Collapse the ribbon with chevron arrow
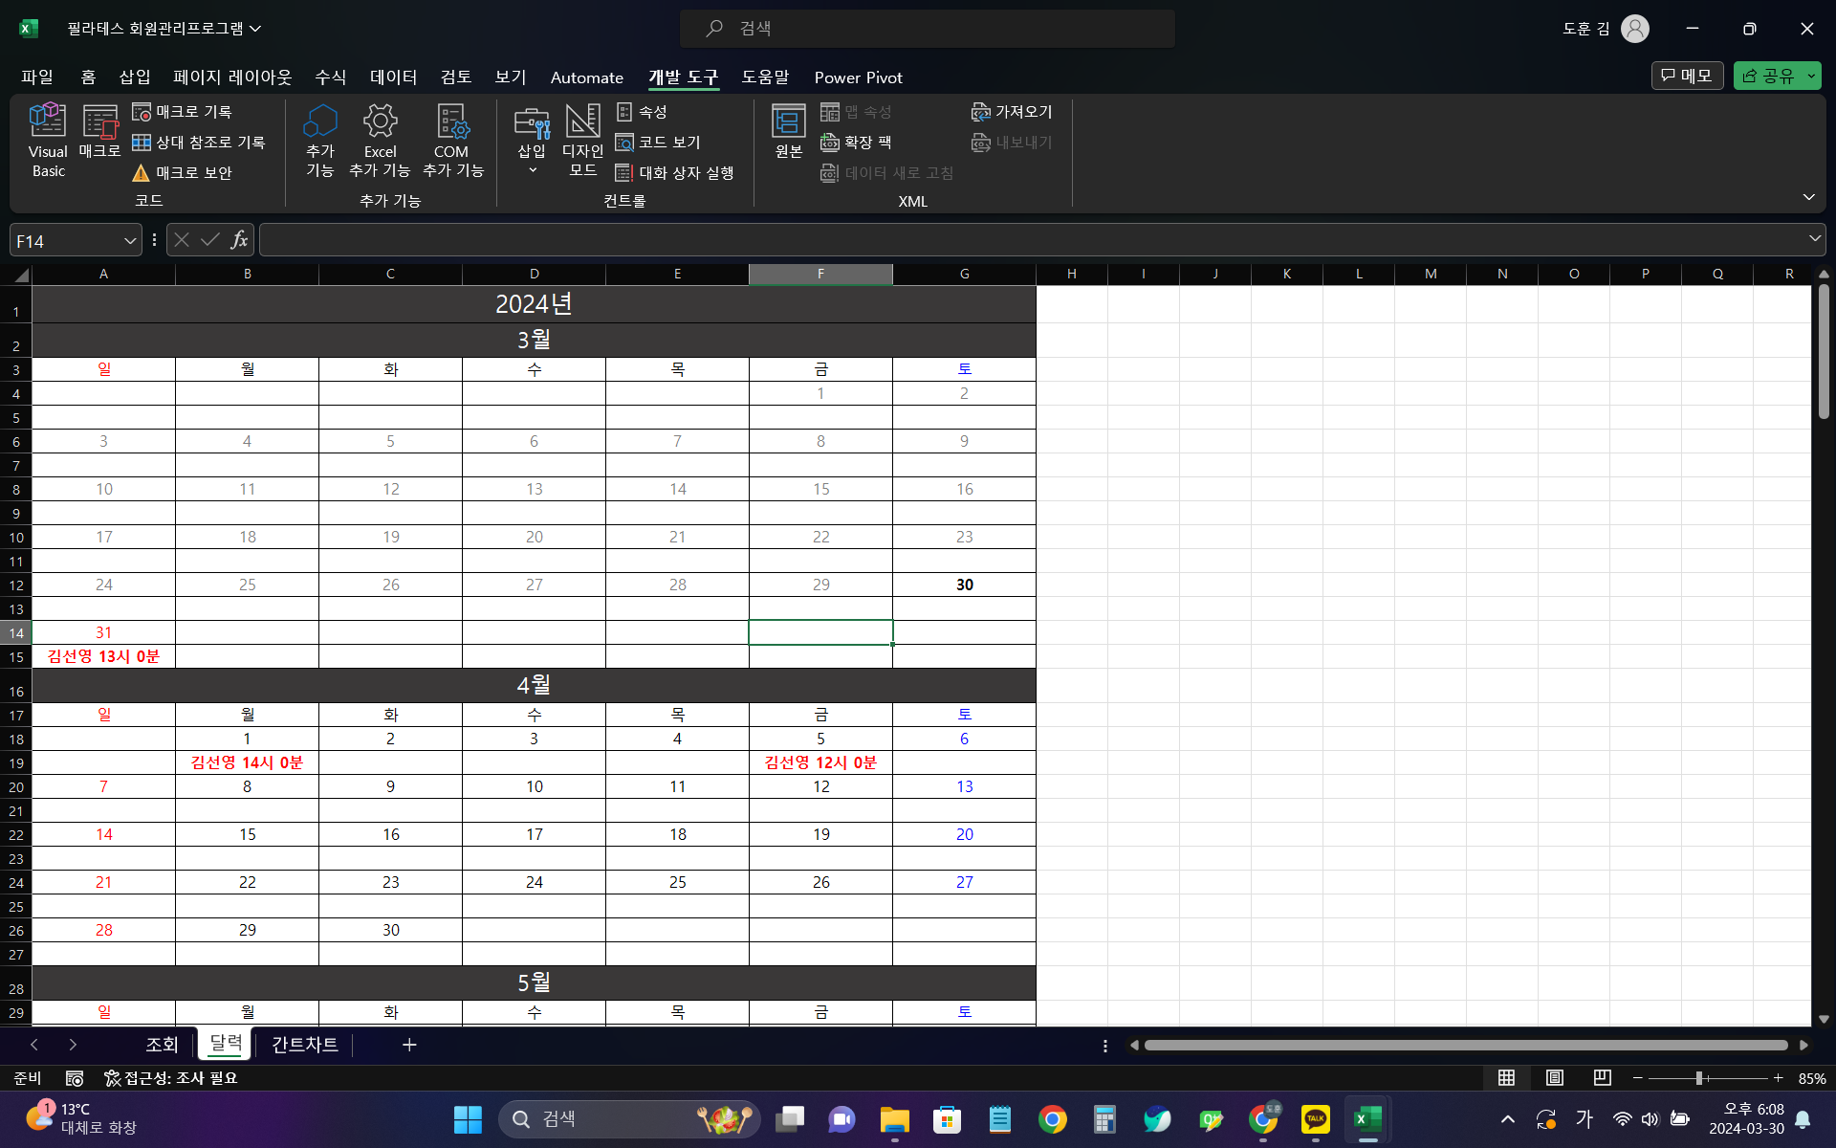 tap(1808, 197)
